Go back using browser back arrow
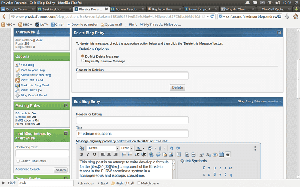The width and height of the screenshot is (300, 187). (4, 16)
